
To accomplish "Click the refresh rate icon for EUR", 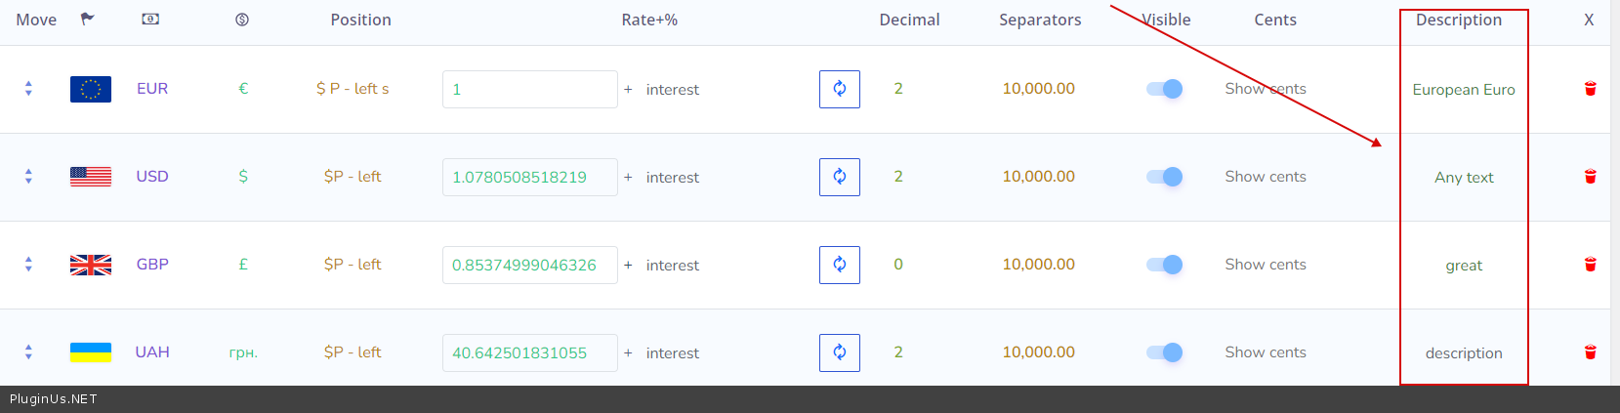I will [839, 89].
